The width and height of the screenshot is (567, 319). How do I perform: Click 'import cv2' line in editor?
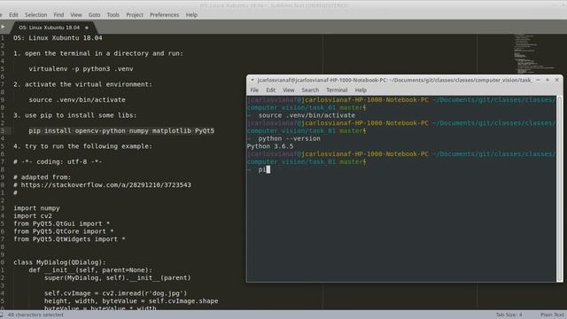[33, 216]
